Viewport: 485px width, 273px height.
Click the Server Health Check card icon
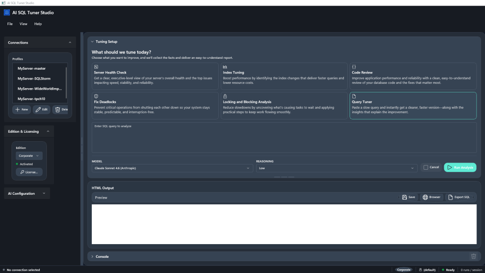pyautogui.click(x=96, y=67)
